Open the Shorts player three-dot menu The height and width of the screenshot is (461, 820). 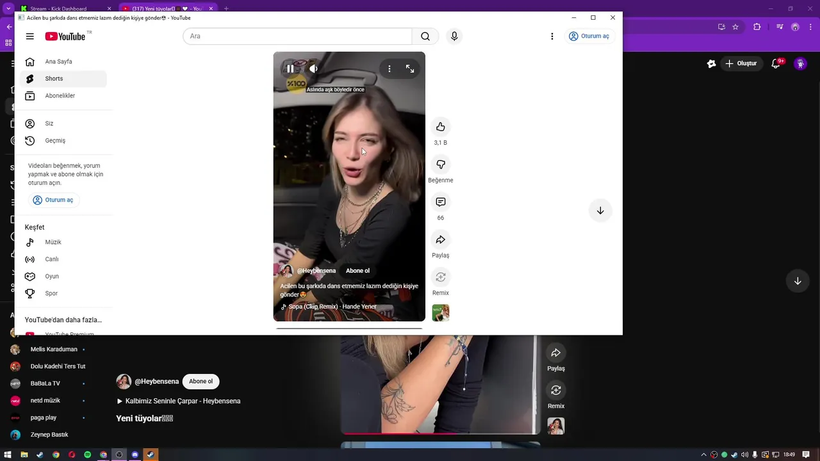click(x=389, y=69)
